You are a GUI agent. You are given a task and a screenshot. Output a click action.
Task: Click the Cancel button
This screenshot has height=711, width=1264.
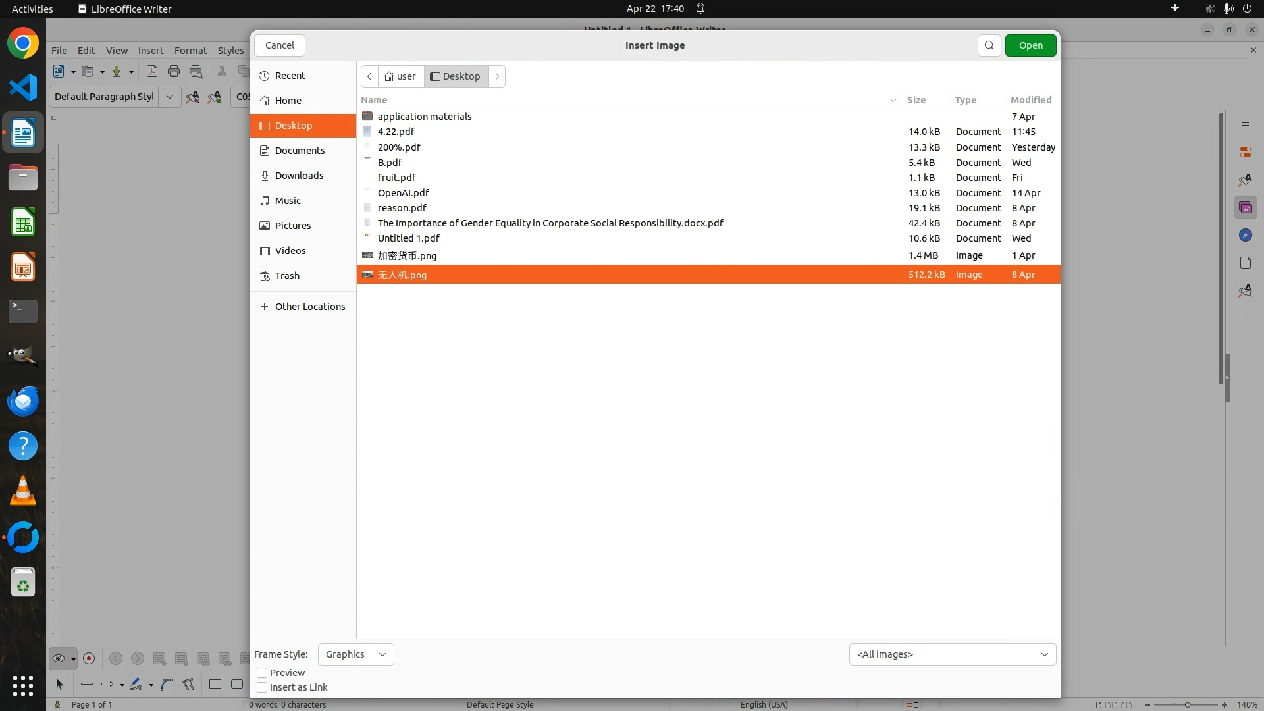[280, 45]
